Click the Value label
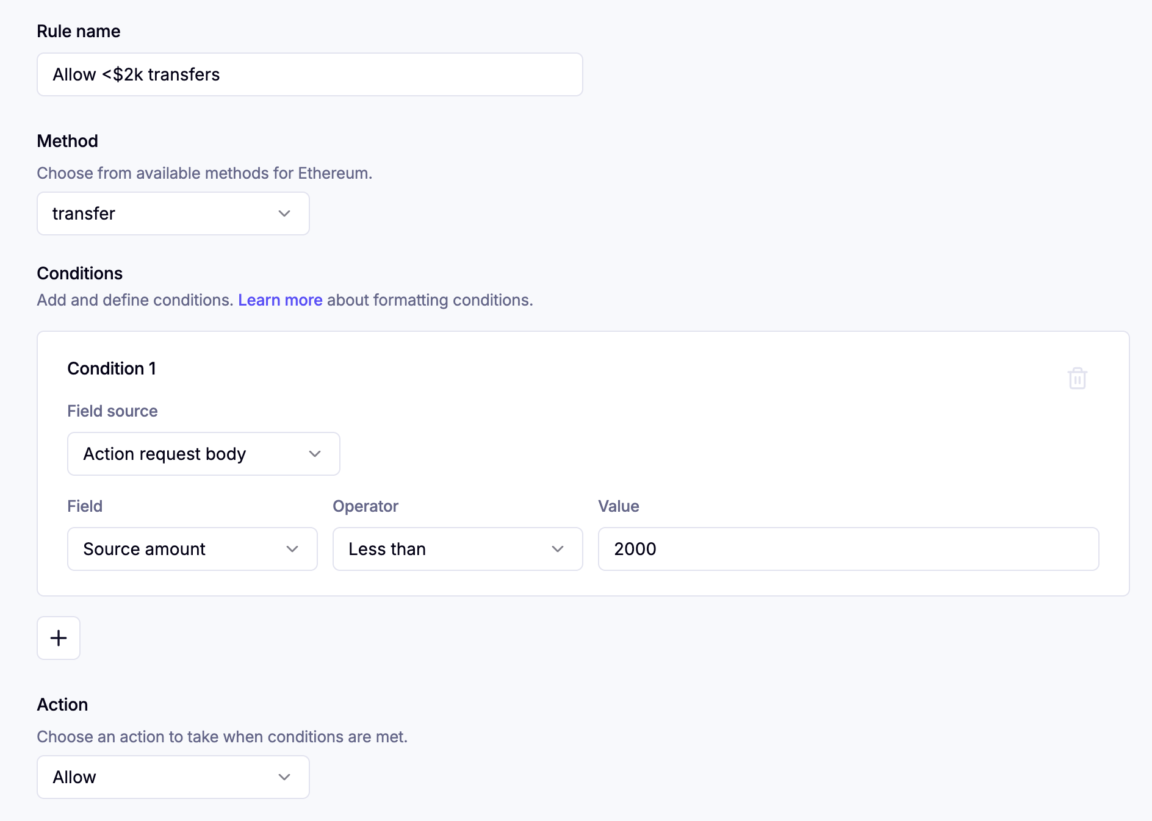The width and height of the screenshot is (1152, 821). [619, 506]
